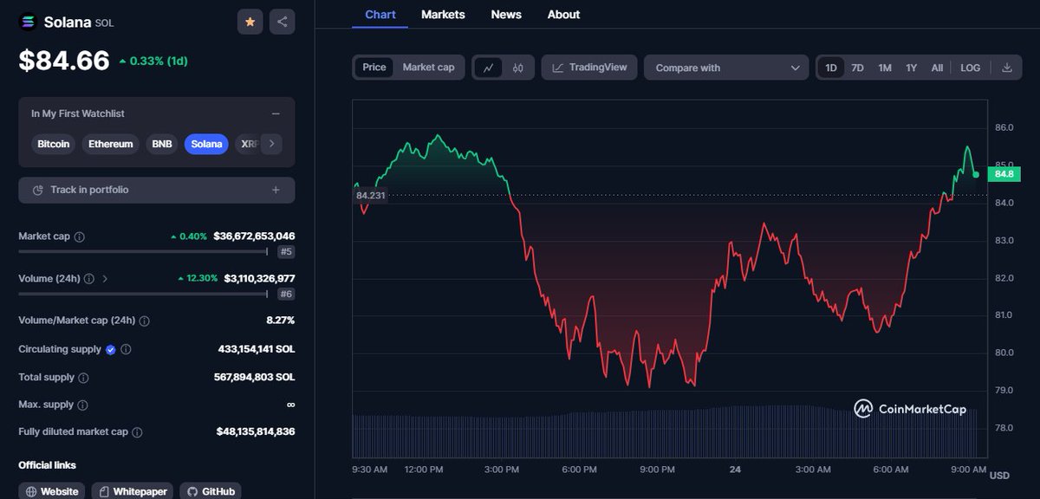Open the Website official link
The image size is (1040, 499).
point(52,491)
